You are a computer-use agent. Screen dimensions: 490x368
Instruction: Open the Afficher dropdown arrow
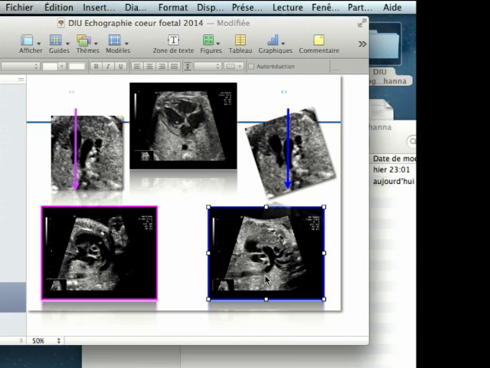coord(39,44)
